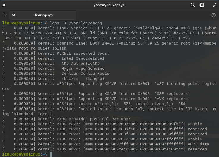Click the 0x000000000009fc00 reserved line
The width and height of the screenshot is (219, 157).
click(104, 129)
